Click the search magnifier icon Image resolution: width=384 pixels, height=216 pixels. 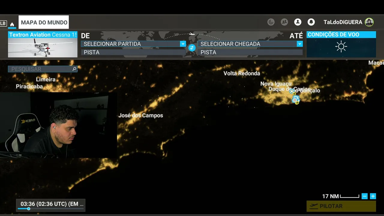tap(74, 69)
